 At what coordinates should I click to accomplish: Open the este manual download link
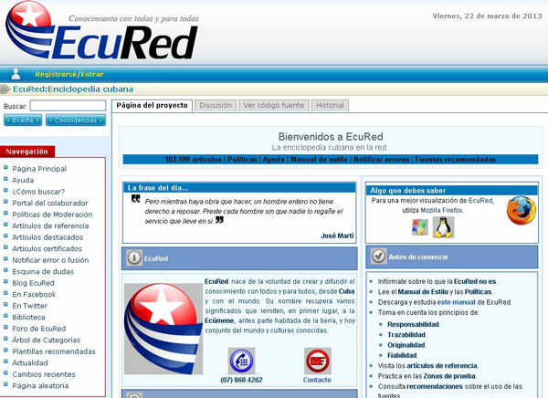tap(457, 302)
